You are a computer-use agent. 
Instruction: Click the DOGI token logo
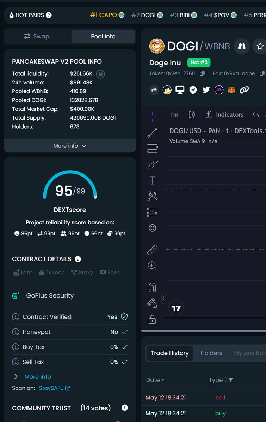[157, 46]
